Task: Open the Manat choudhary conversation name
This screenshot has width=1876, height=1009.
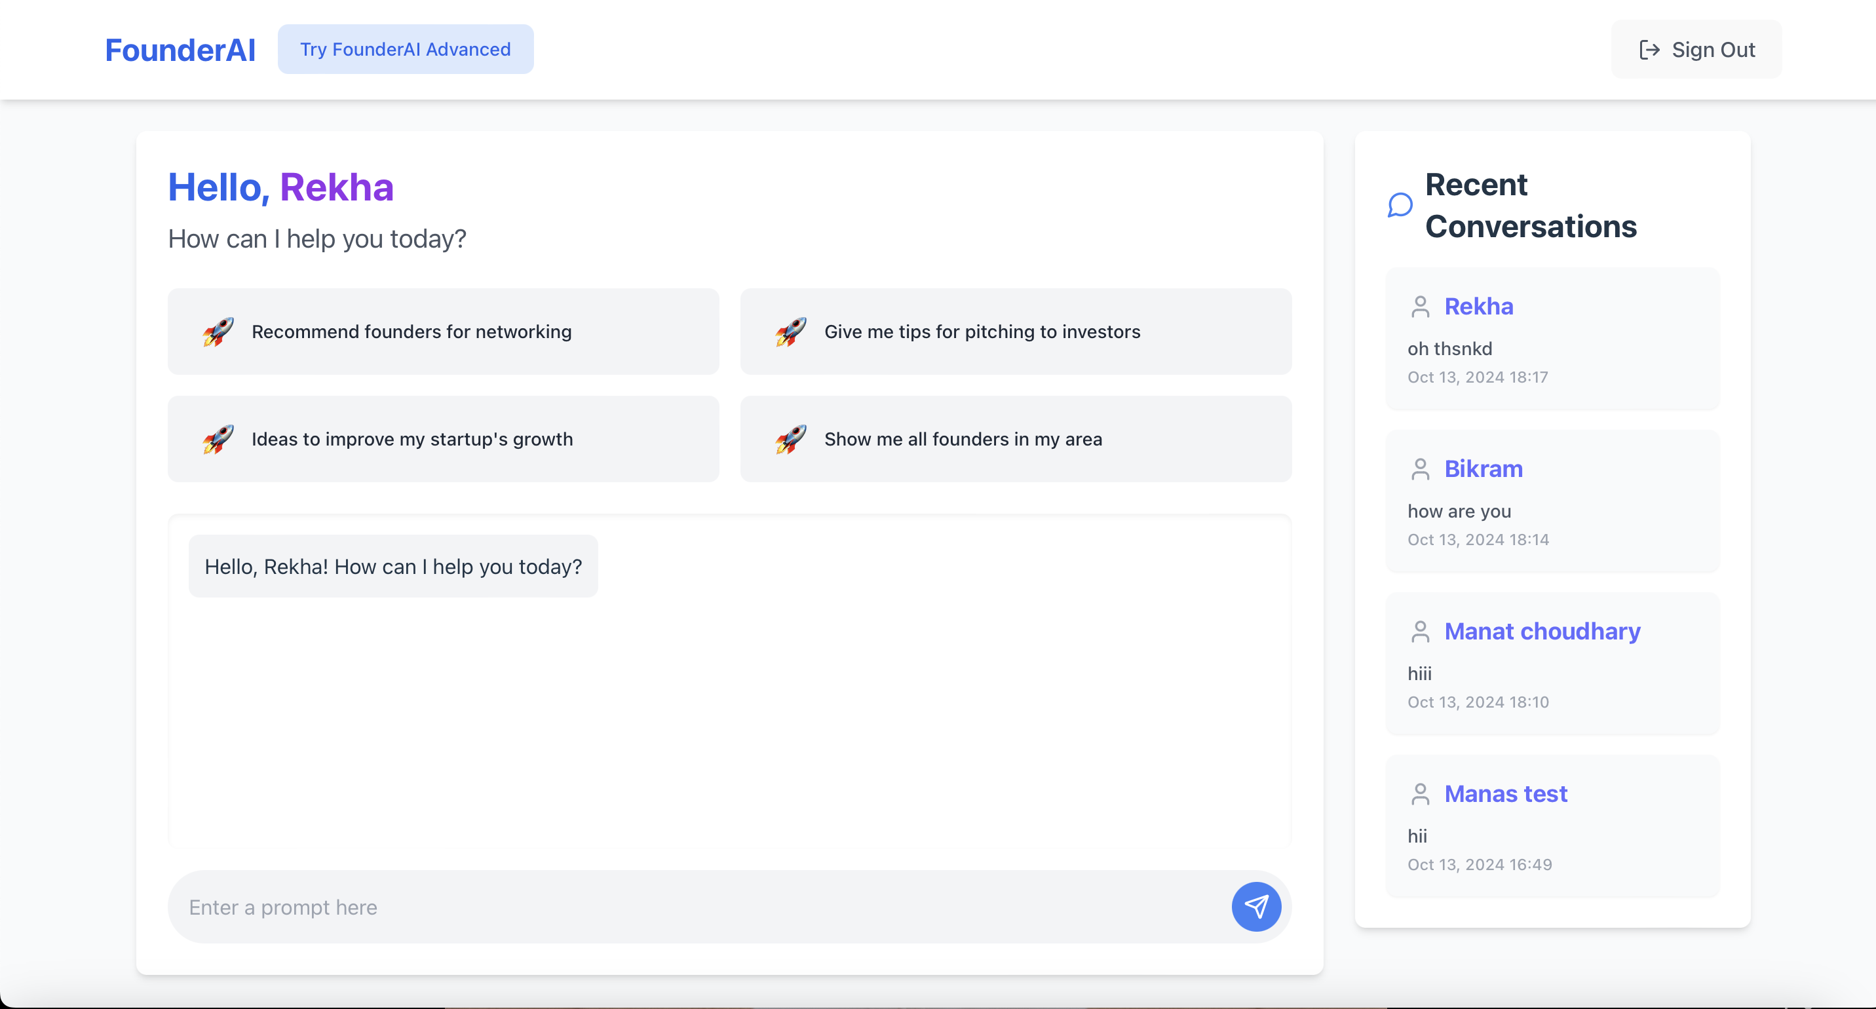Action: pos(1542,631)
